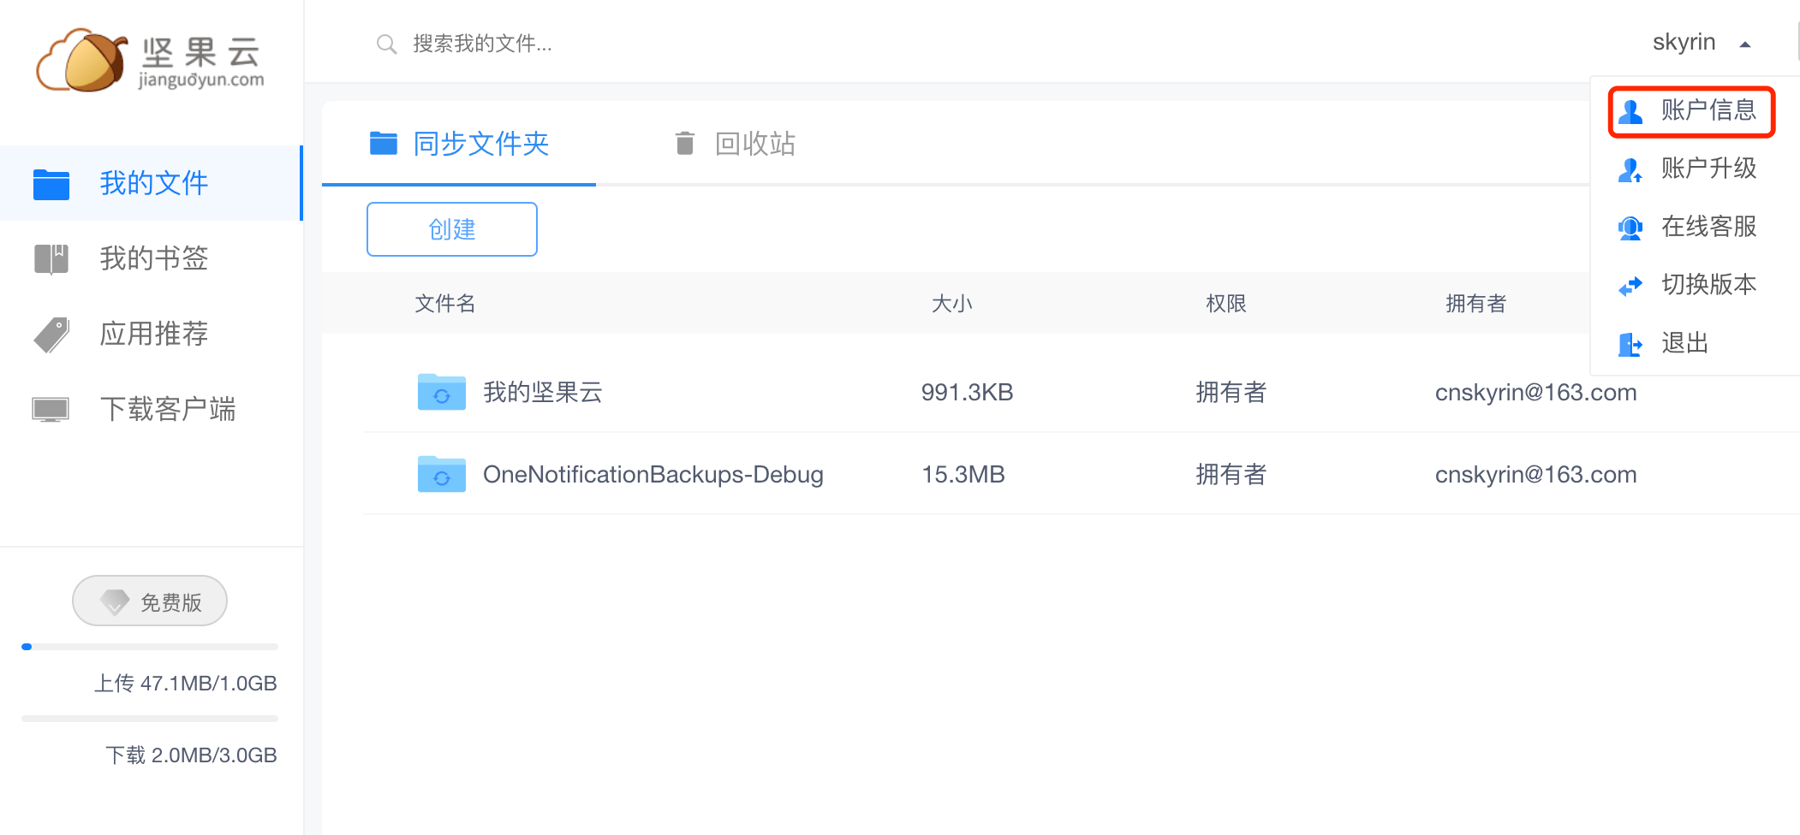Click the 应用推荐 tag icon
Image resolution: width=1800 pixels, height=835 pixels.
[x=51, y=335]
